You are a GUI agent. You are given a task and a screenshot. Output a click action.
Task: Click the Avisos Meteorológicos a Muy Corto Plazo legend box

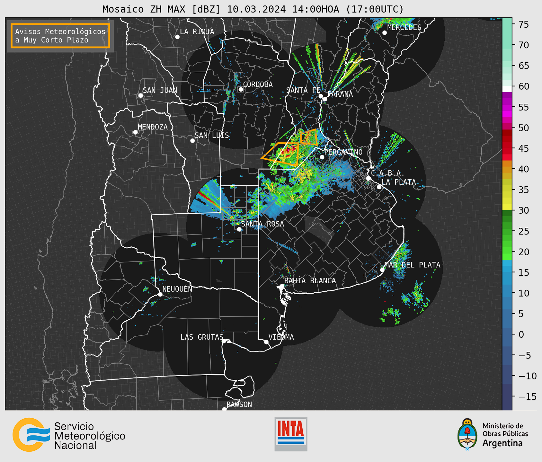coord(60,36)
